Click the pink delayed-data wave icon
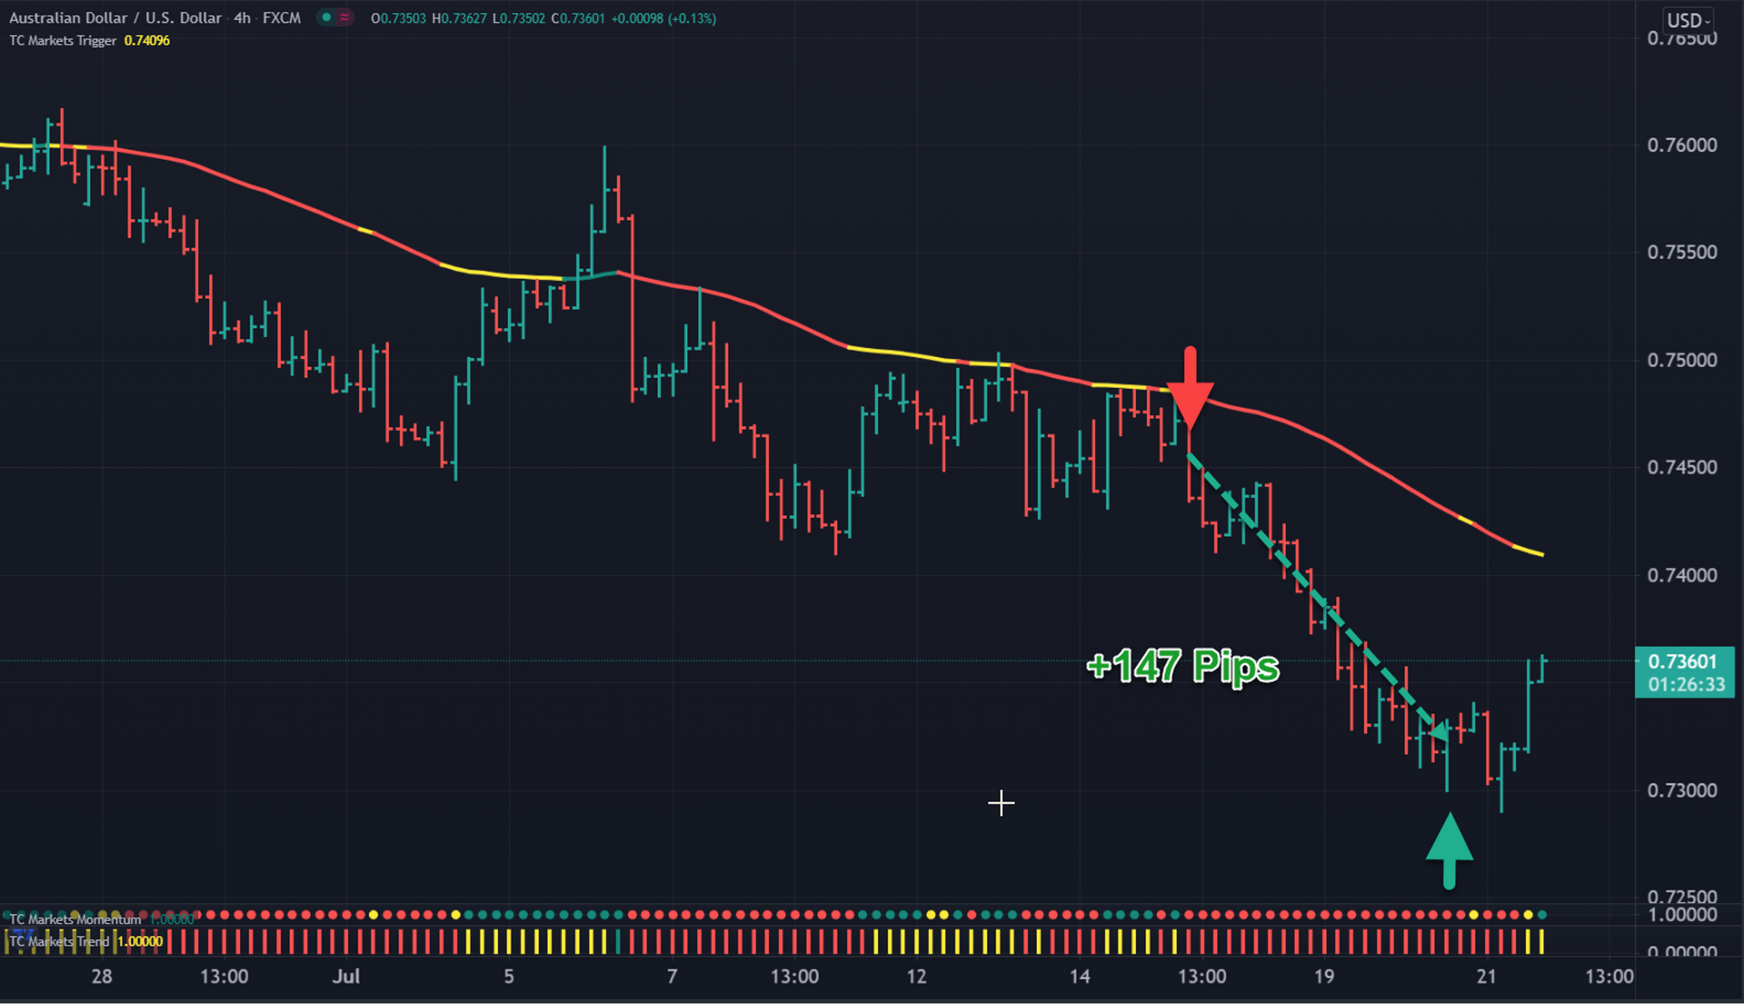The width and height of the screenshot is (1744, 1004). click(344, 18)
